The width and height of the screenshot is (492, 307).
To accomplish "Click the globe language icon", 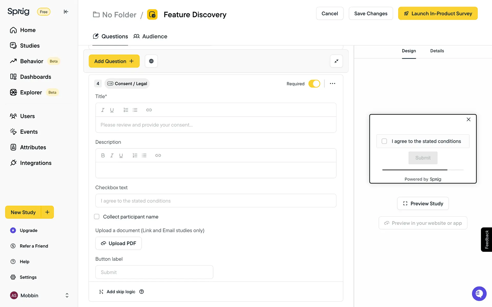I will 151,61.
